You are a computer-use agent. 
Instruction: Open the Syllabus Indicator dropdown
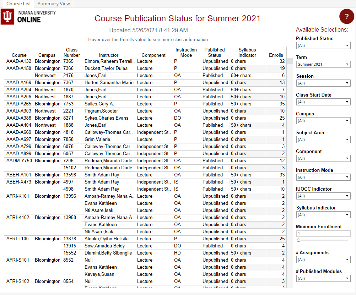[x=323, y=215]
